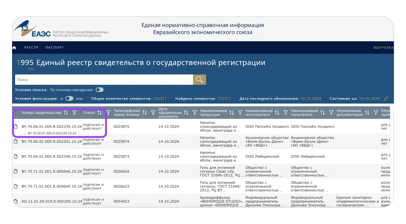
Task: Toggle exact match search switch
Action: (99, 90)
